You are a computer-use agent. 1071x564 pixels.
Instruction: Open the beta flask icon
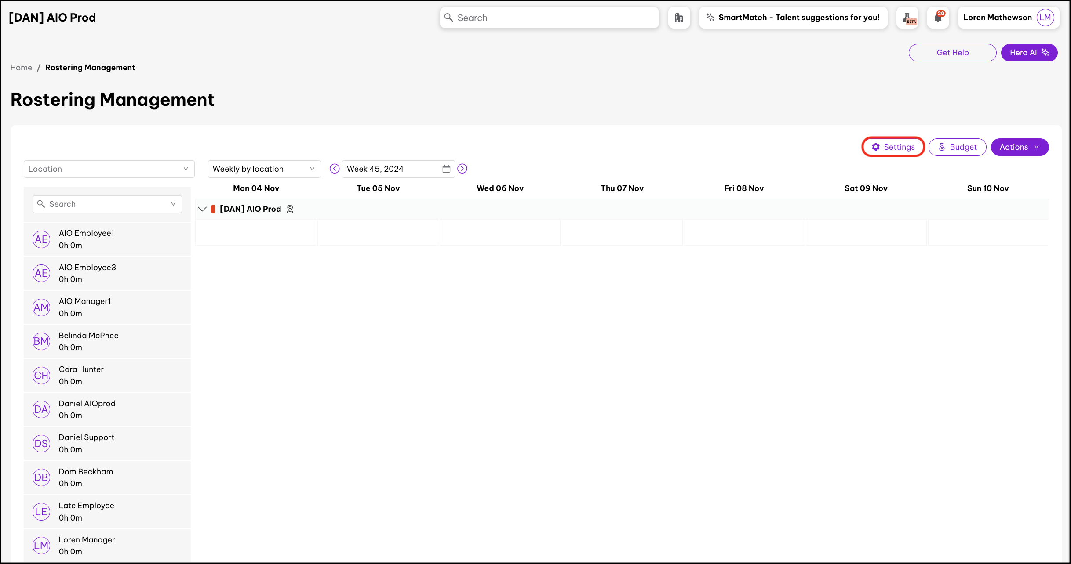click(x=907, y=18)
